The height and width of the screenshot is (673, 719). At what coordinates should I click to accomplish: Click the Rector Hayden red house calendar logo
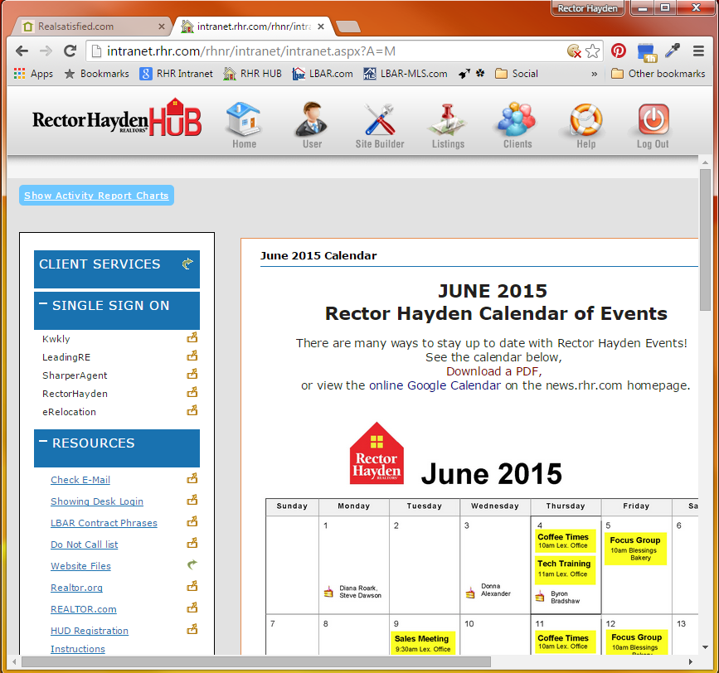(377, 453)
